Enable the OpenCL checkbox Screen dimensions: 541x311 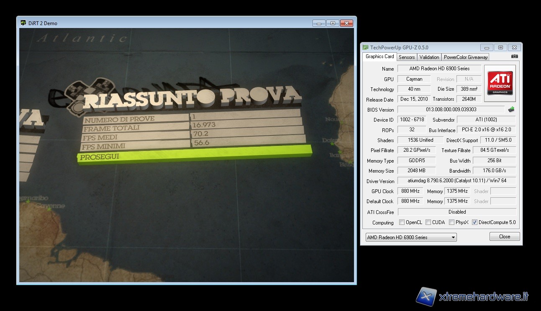(x=402, y=222)
